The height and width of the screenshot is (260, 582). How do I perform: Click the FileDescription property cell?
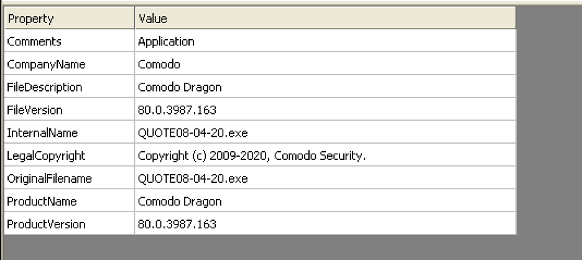click(x=45, y=87)
